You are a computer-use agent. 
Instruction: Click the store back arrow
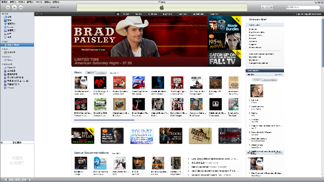(37, 14)
